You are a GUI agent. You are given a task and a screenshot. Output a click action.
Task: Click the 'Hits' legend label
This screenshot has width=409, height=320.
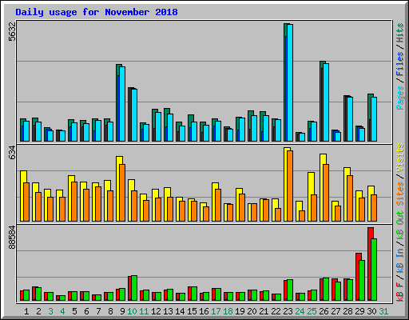(x=400, y=33)
